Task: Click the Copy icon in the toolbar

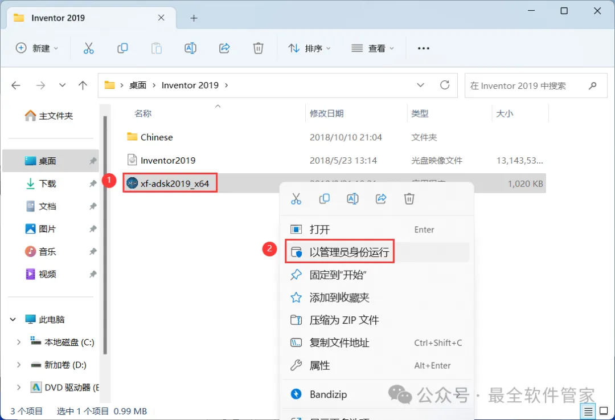Action: [x=122, y=48]
